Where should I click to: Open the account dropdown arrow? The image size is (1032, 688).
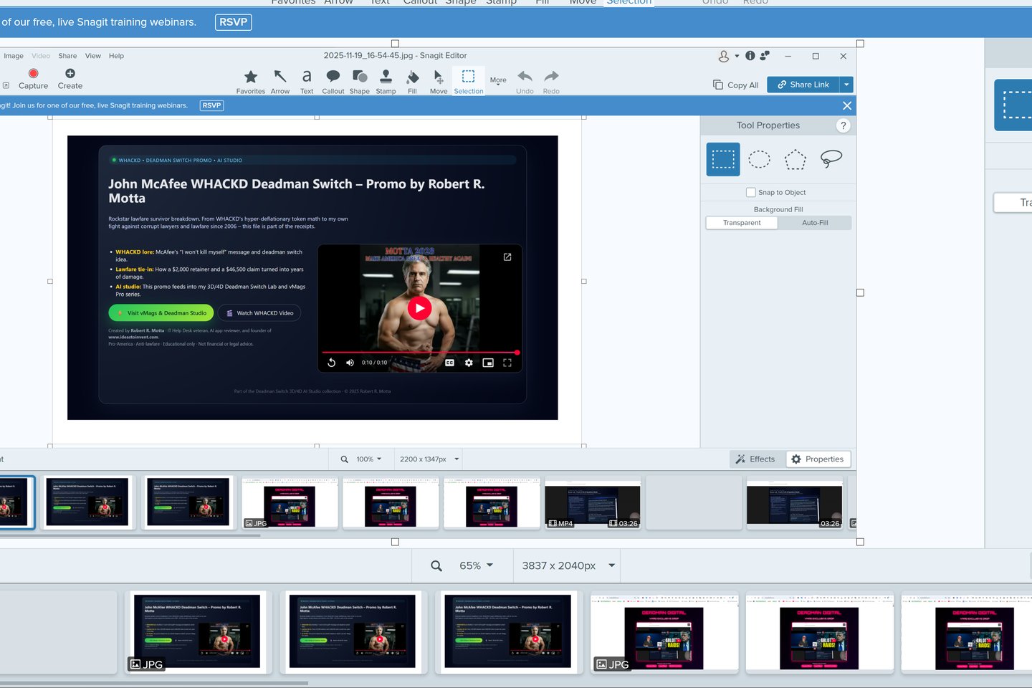(737, 56)
